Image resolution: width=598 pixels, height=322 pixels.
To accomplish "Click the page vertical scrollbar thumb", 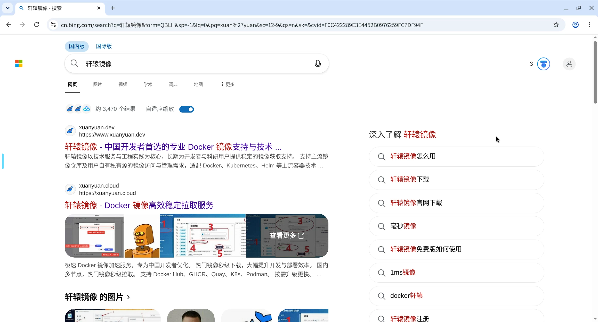I will tap(595, 72).
